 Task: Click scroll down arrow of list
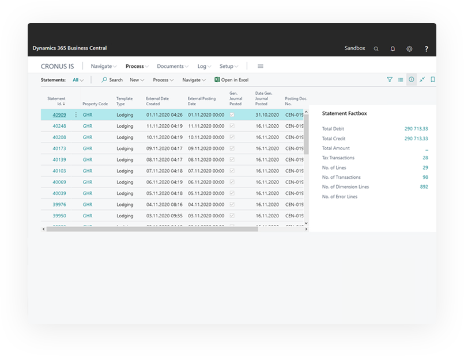pos(306,223)
